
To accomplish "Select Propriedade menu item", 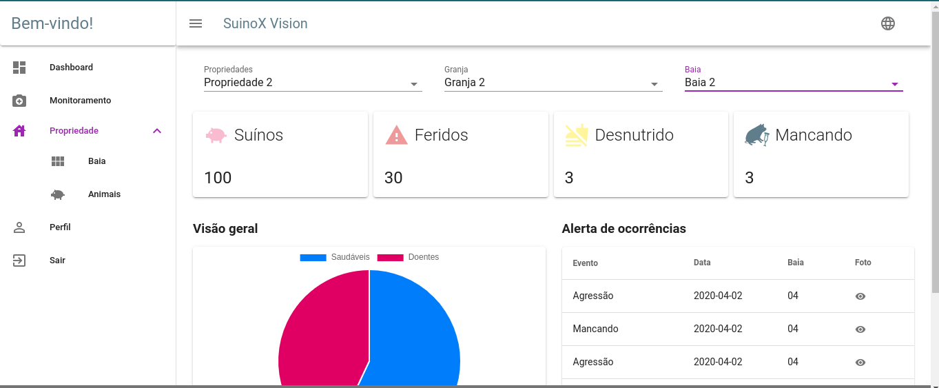I will [x=88, y=131].
